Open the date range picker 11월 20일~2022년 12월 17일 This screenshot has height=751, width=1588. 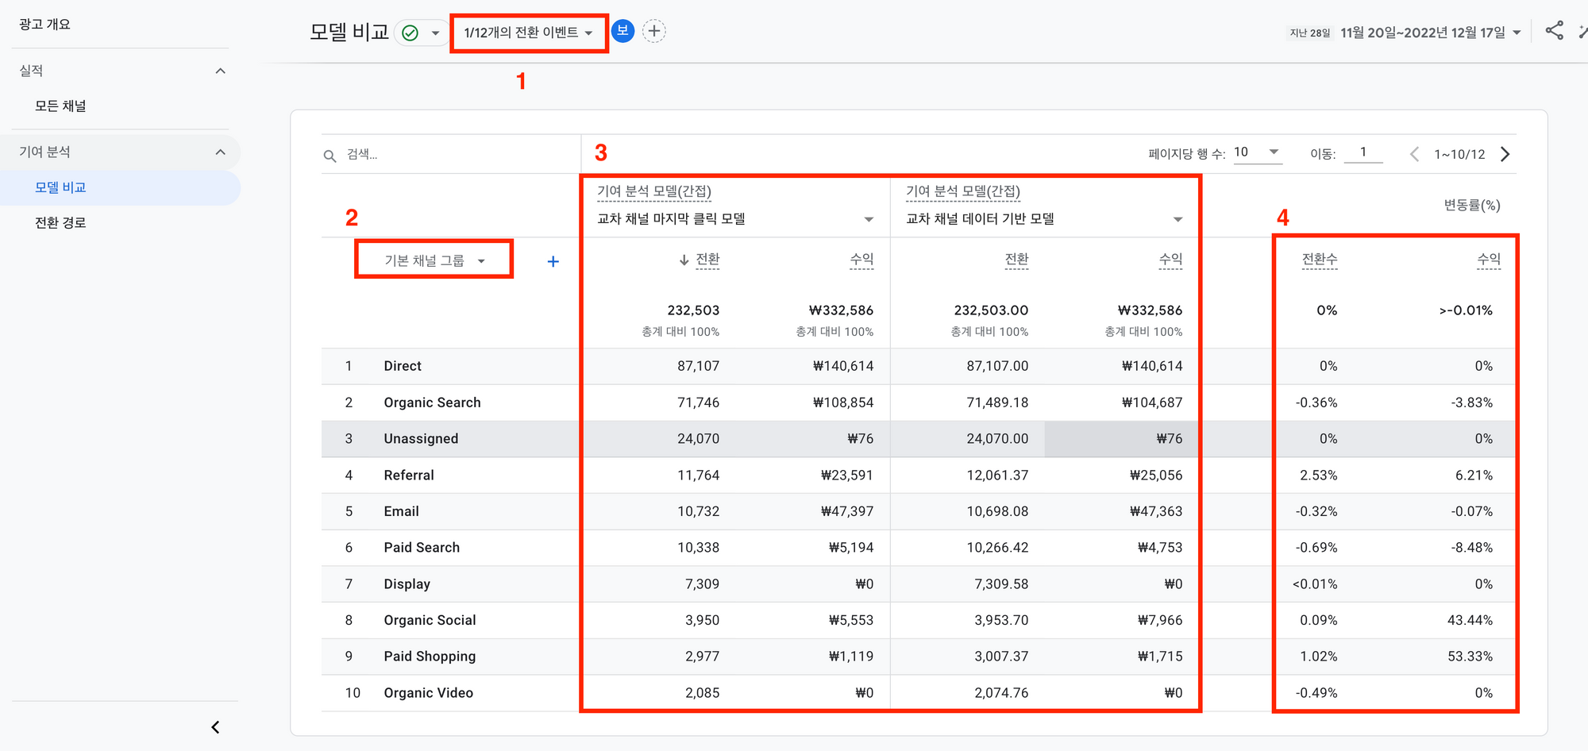[1430, 33]
